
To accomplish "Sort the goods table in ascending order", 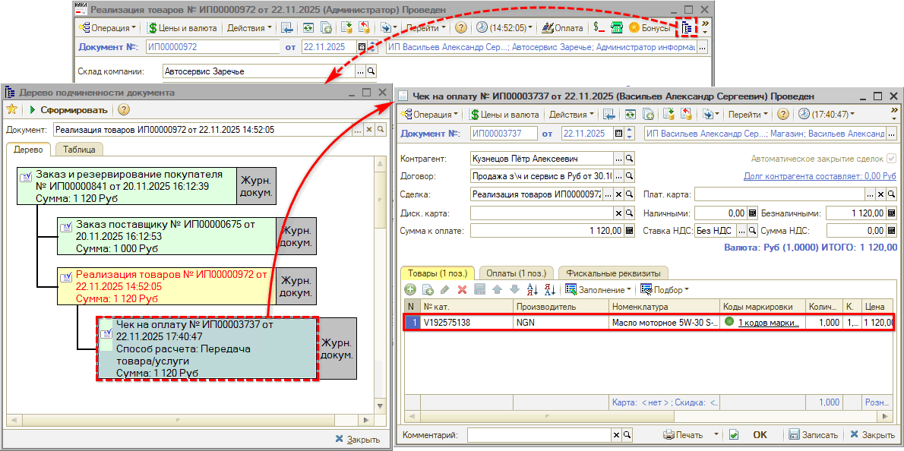I will 532,289.
